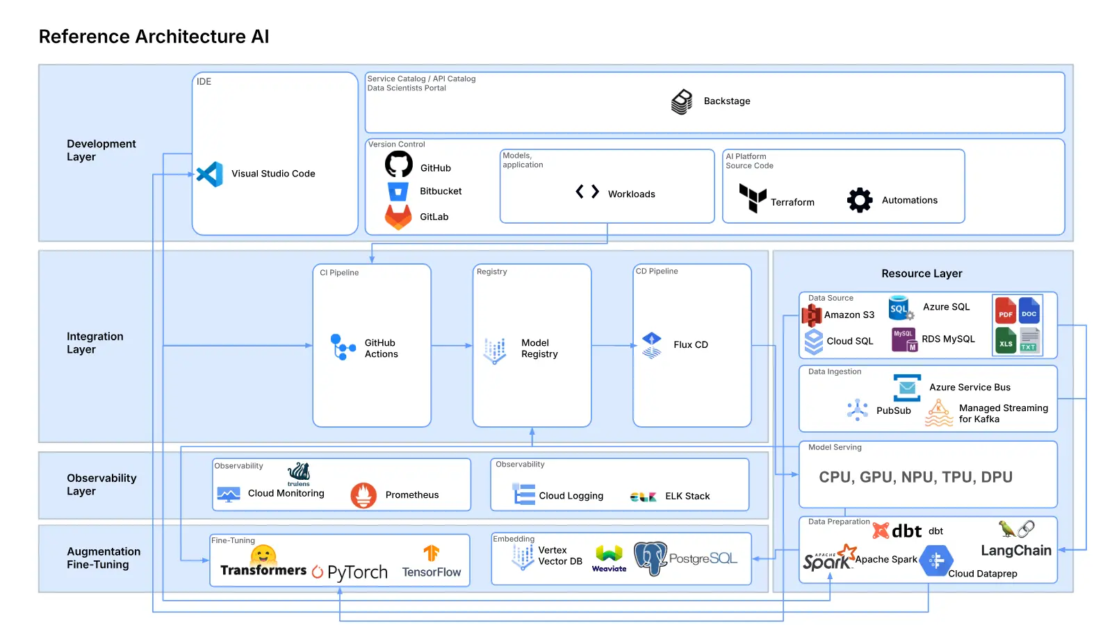Click the GitLab icon in Version Control
The image size is (1112, 625).
coord(397,217)
